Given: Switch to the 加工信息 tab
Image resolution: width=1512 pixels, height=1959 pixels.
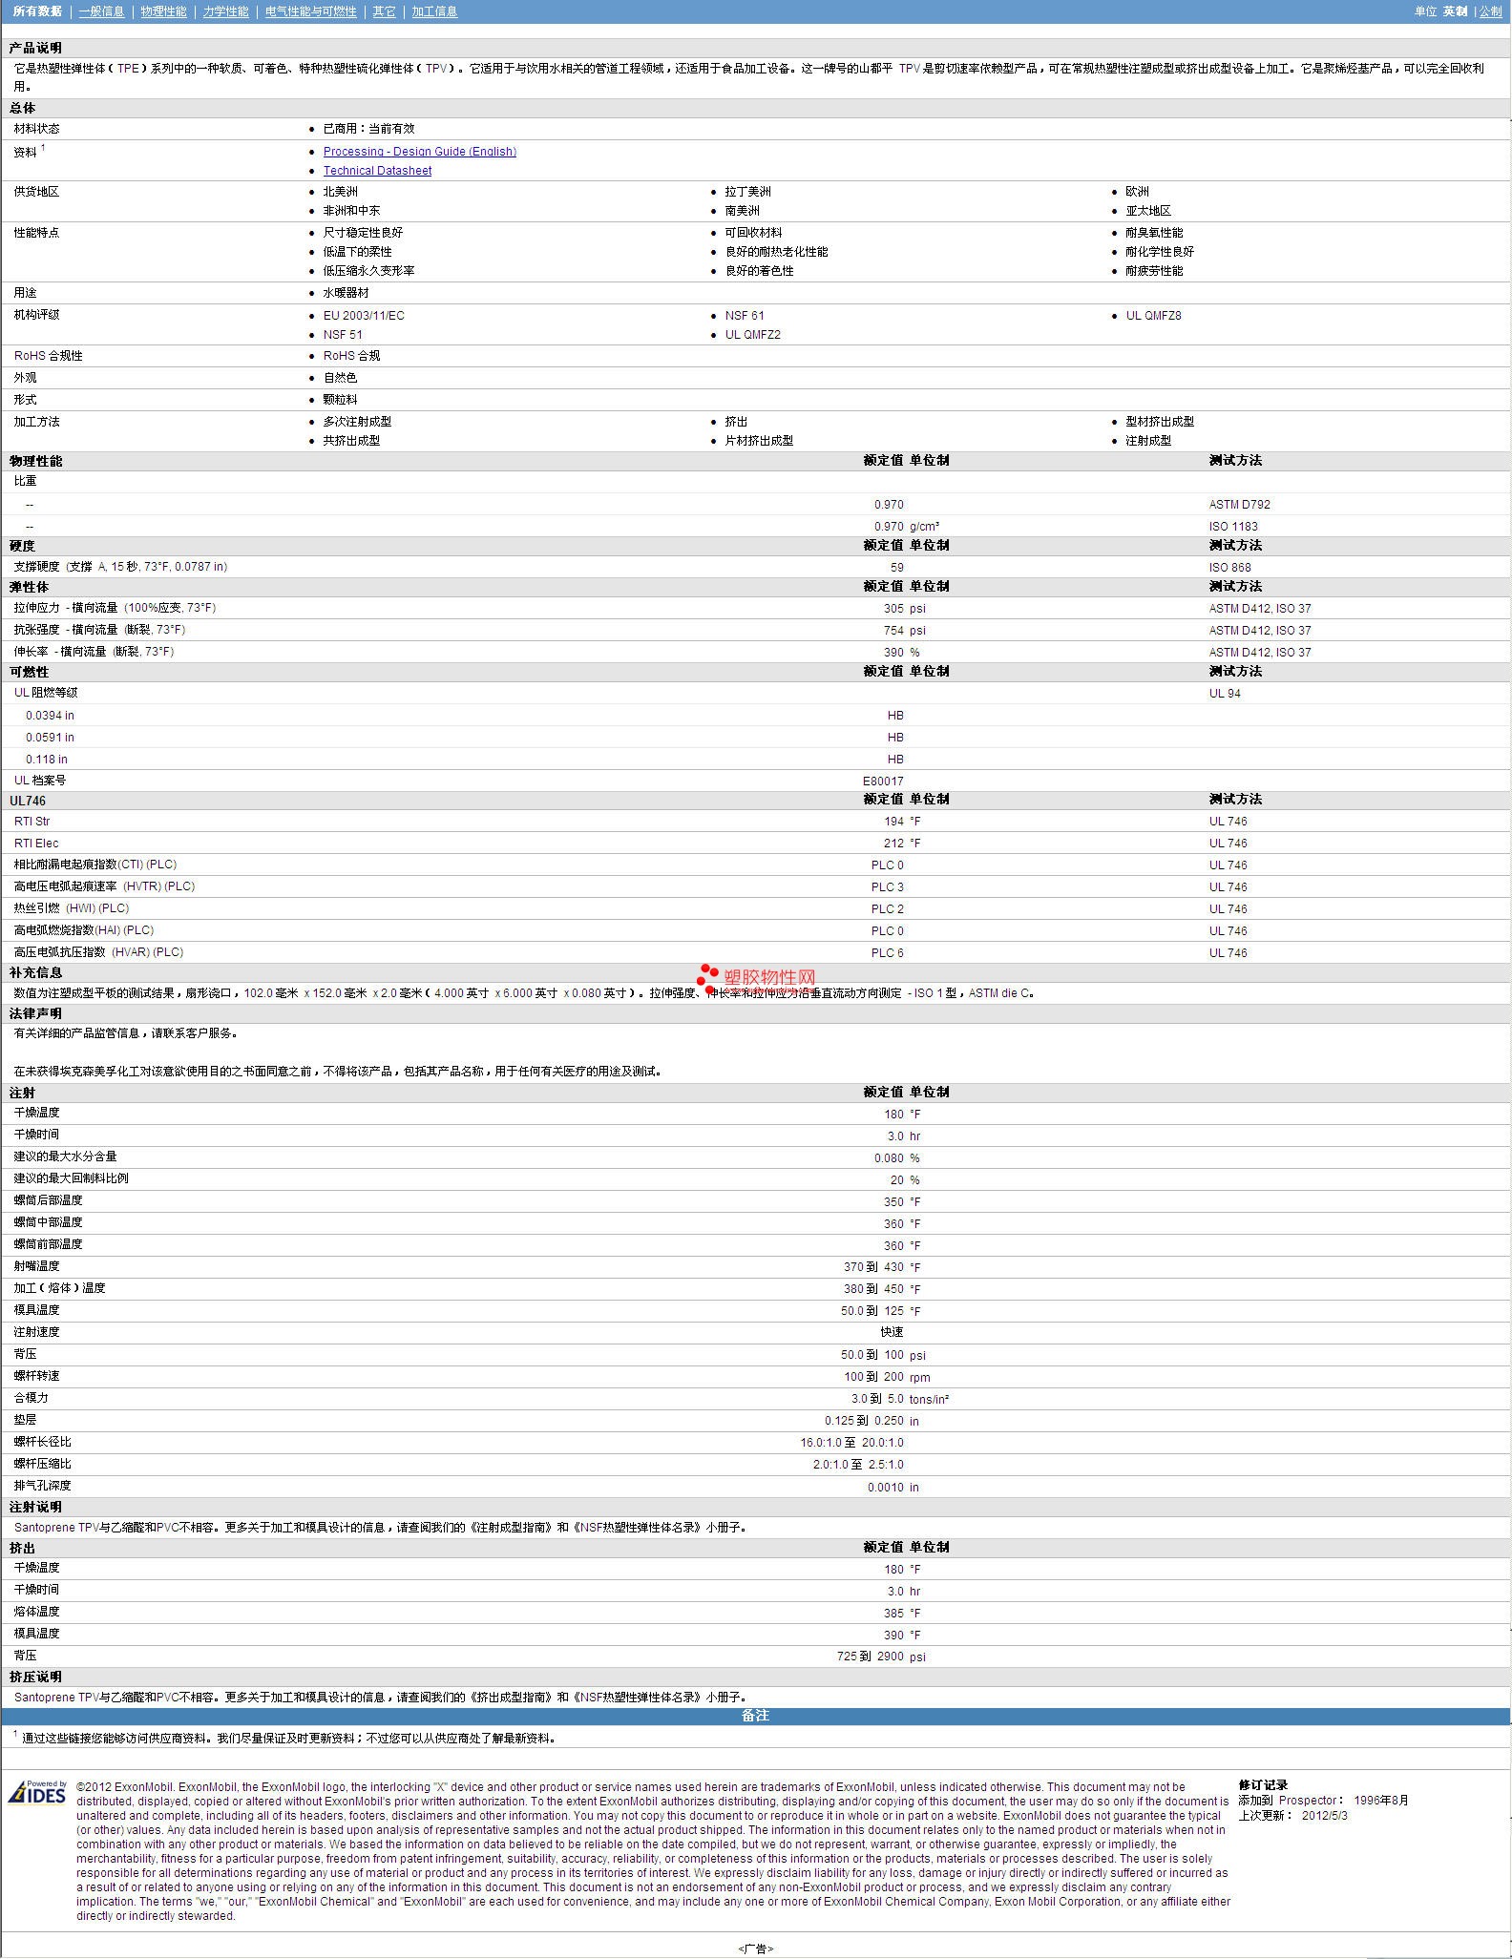Looking at the screenshot, I should (434, 11).
